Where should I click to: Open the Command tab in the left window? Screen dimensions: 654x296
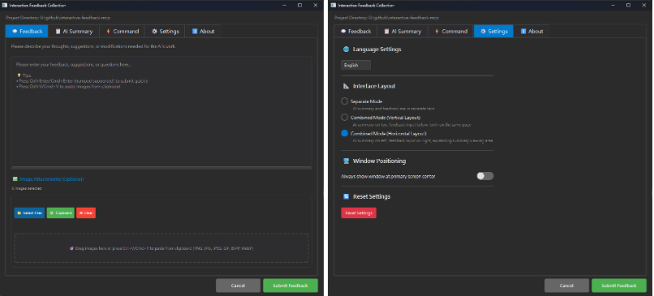pos(123,32)
